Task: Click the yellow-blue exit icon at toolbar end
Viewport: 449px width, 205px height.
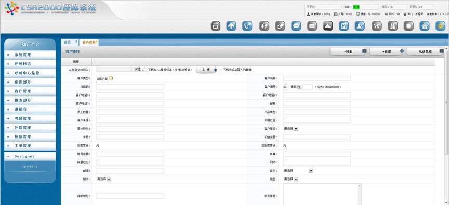Action: pos(440,26)
